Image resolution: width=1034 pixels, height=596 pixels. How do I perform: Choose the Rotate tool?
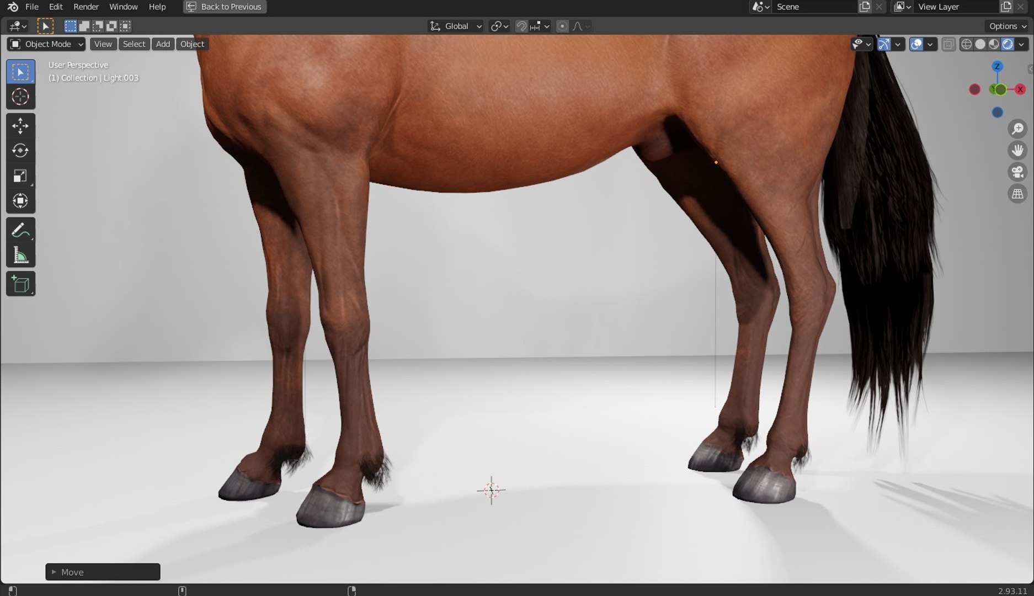[20, 151]
